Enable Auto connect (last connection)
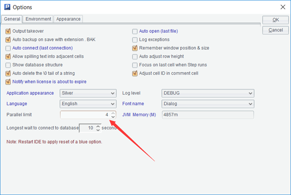Screen dimensions: 291x195 coord(8,48)
